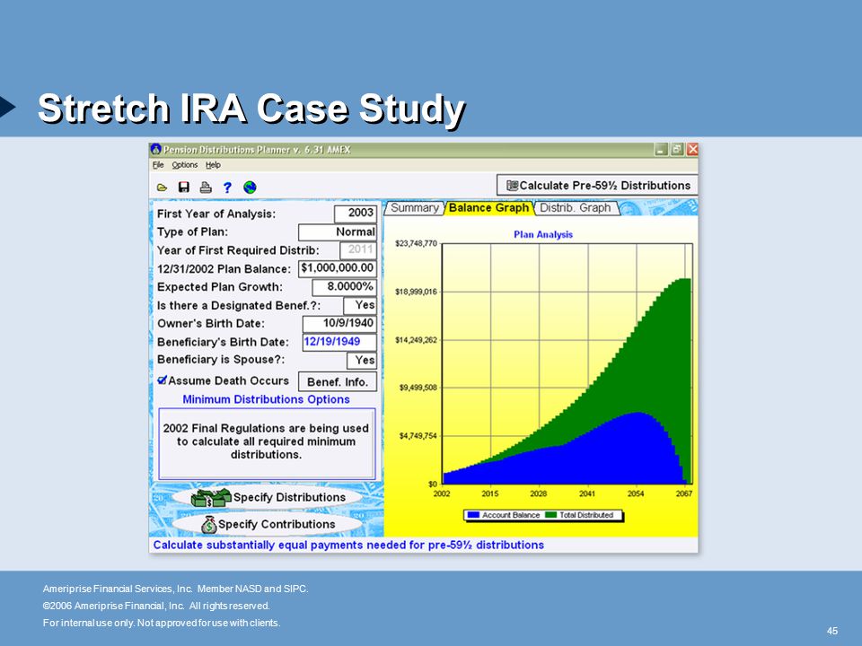Restore the Pension Distributions Planner window

tap(677, 150)
